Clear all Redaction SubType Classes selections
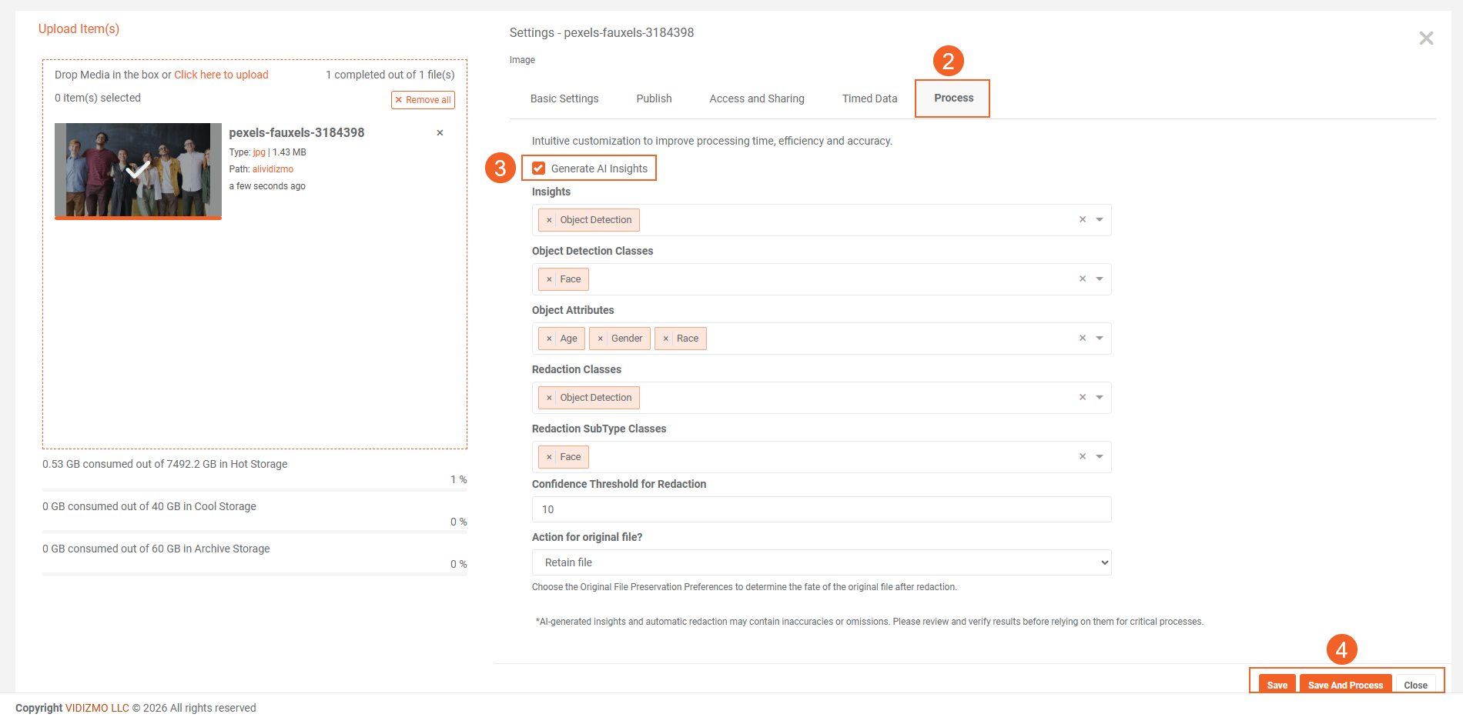 [1082, 457]
